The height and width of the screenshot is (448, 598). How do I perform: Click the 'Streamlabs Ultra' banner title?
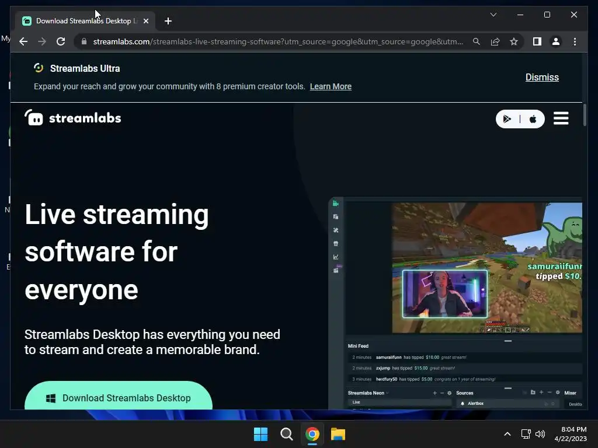(85, 69)
